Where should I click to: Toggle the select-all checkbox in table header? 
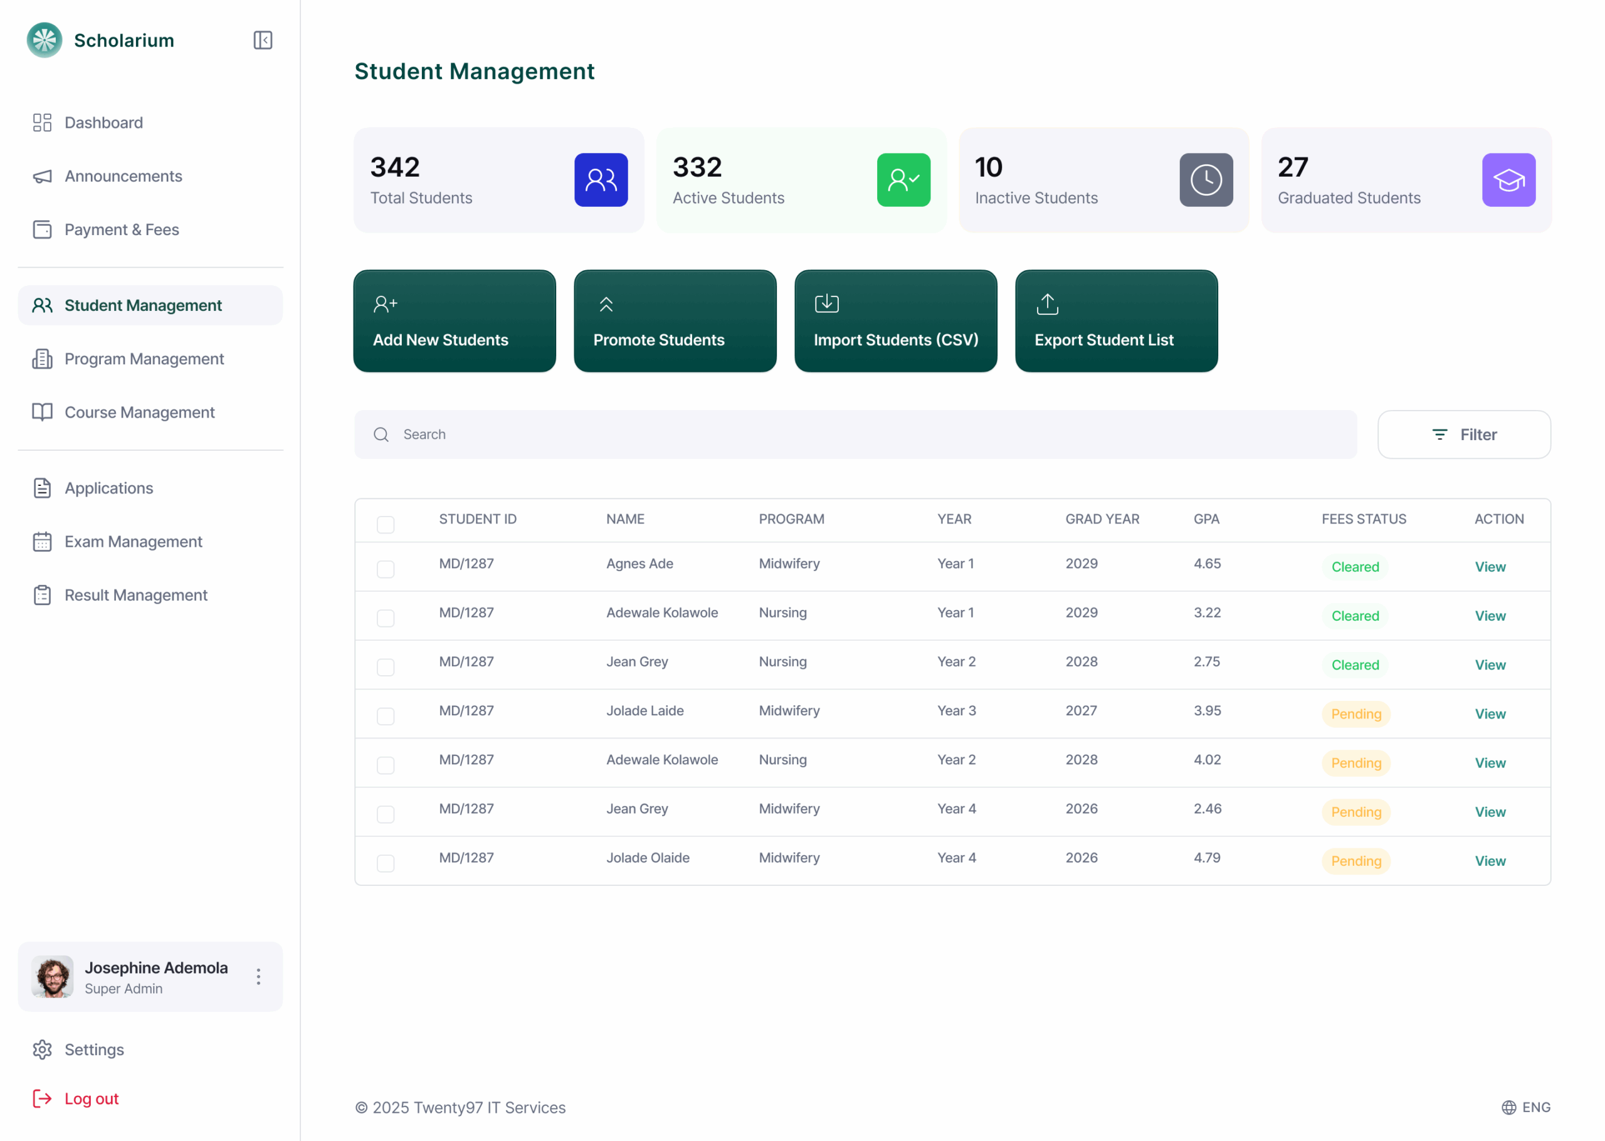coord(386,524)
